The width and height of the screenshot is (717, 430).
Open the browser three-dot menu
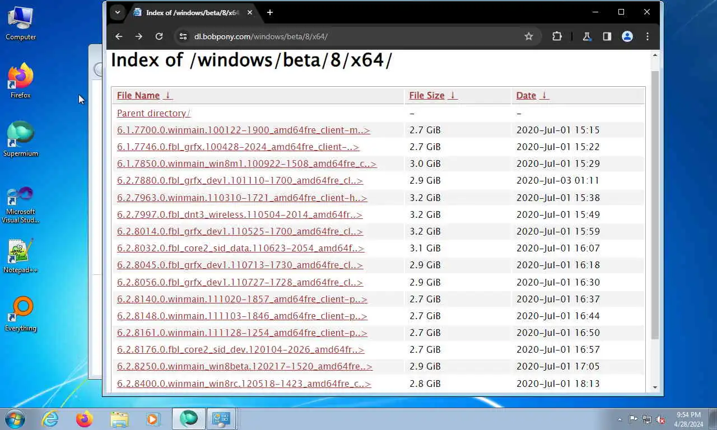[x=648, y=36]
